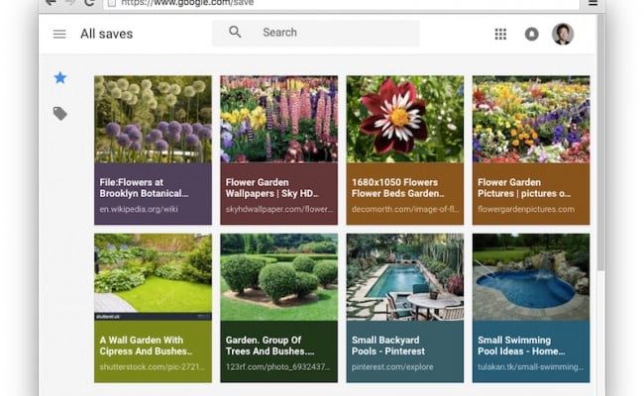Click the skyhdwallpaper.com source text
Viewport: 644px width, 396px height.
click(x=279, y=209)
